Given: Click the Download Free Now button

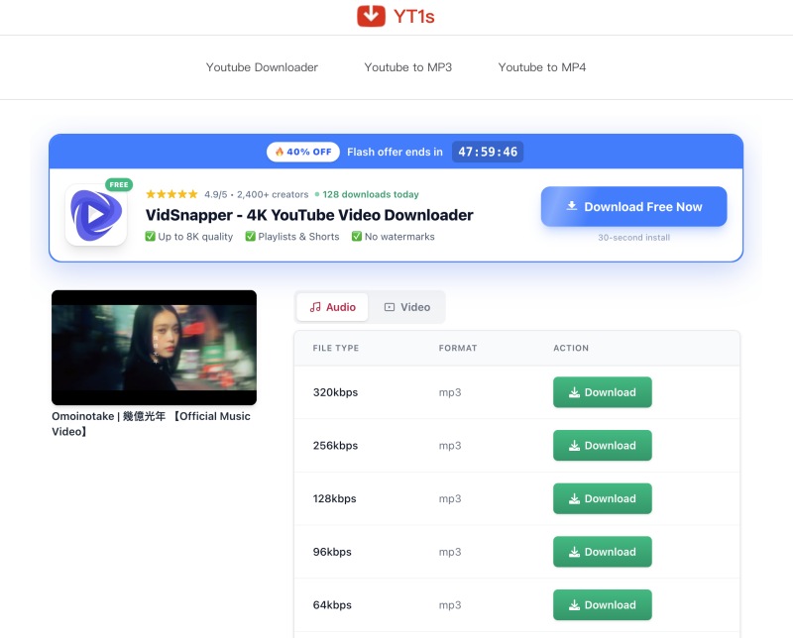Looking at the screenshot, I should click(633, 206).
